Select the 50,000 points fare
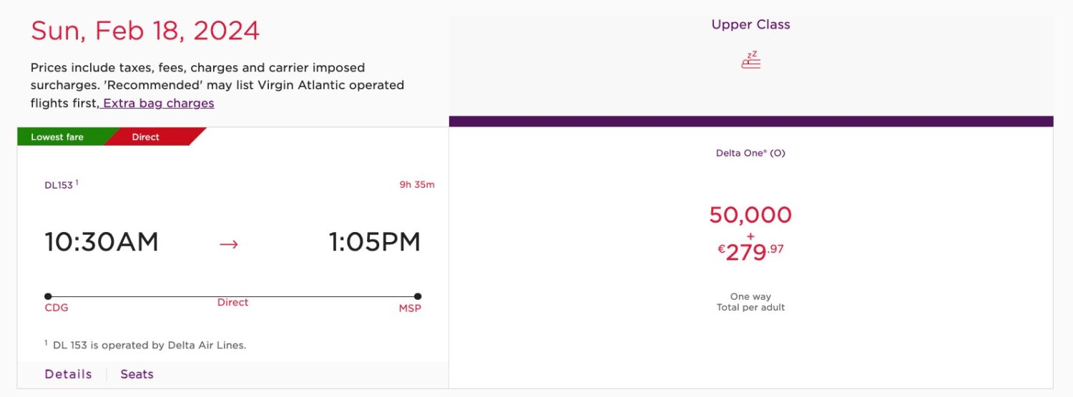Image resolution: width=1073 pixels, height=397 pixels. pyautogui.click(x=750, y=215)
